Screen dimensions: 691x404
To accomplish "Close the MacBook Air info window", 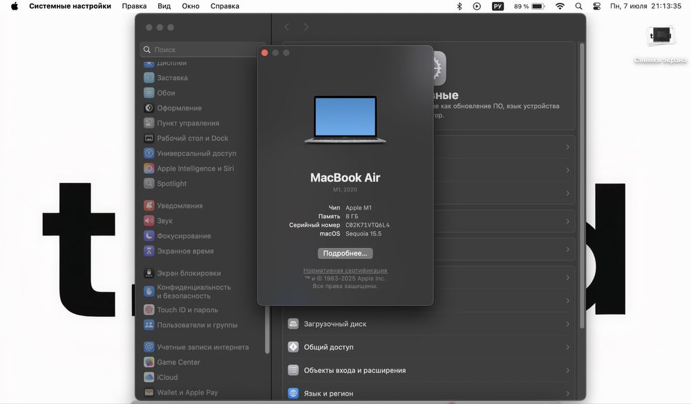I will coord(265,53).
